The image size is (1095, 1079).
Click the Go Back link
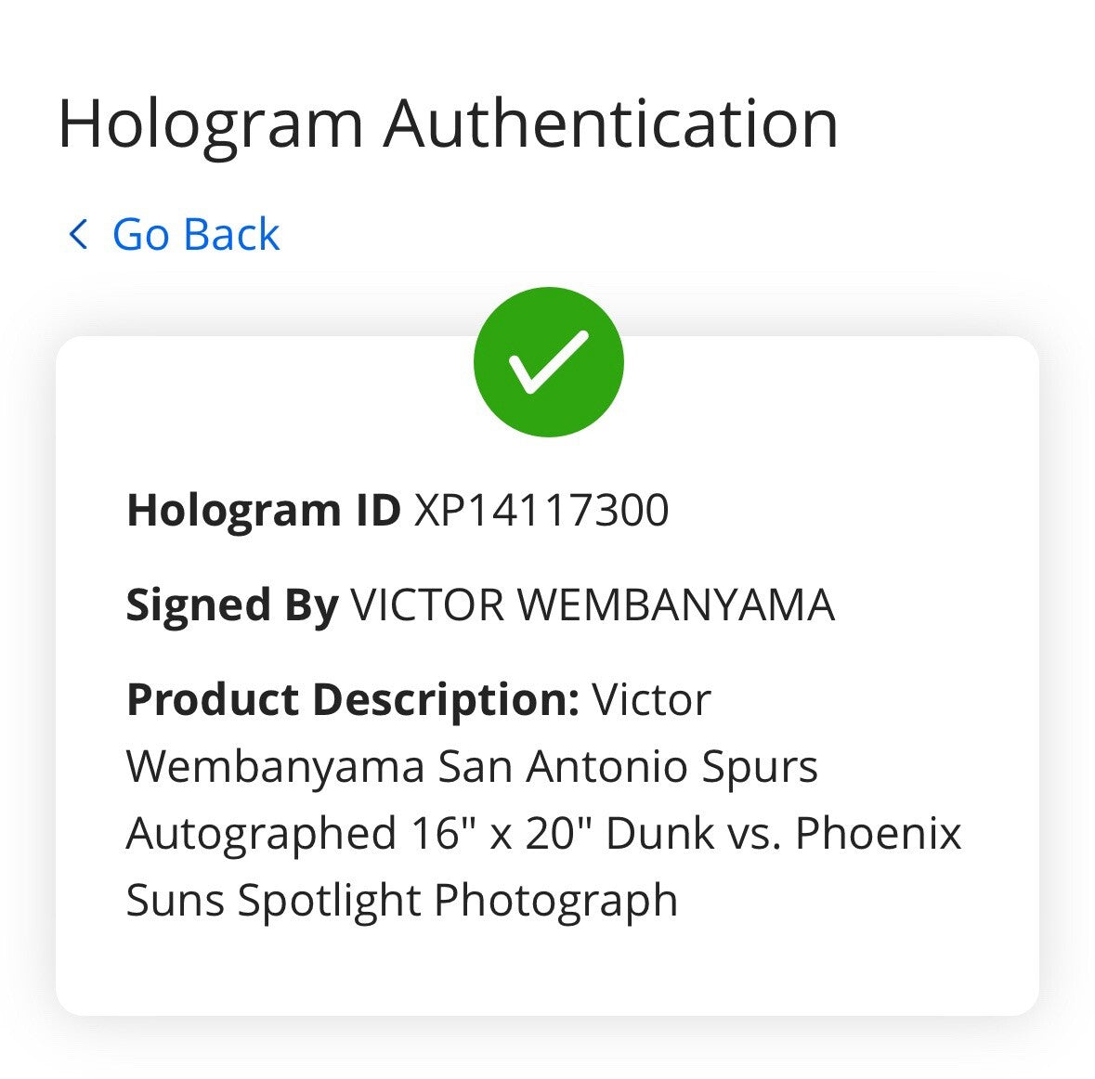174,234
